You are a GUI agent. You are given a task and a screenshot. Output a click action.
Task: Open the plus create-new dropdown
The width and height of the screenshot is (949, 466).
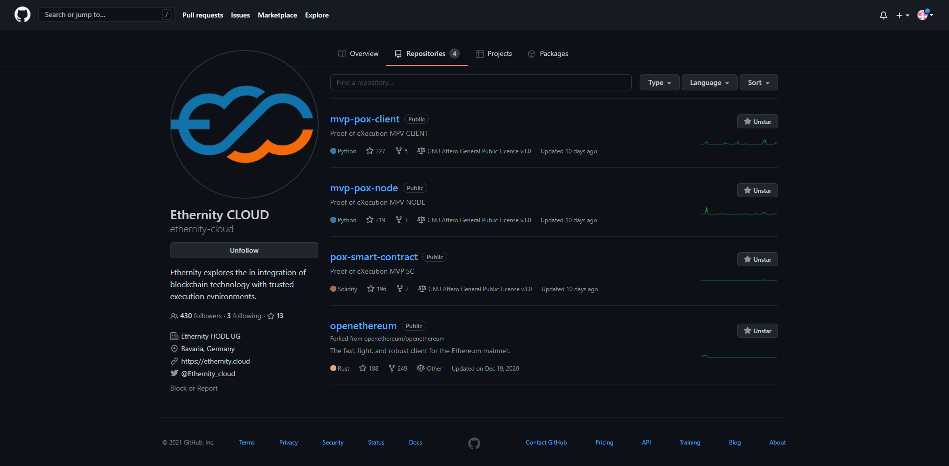point(903,15)
